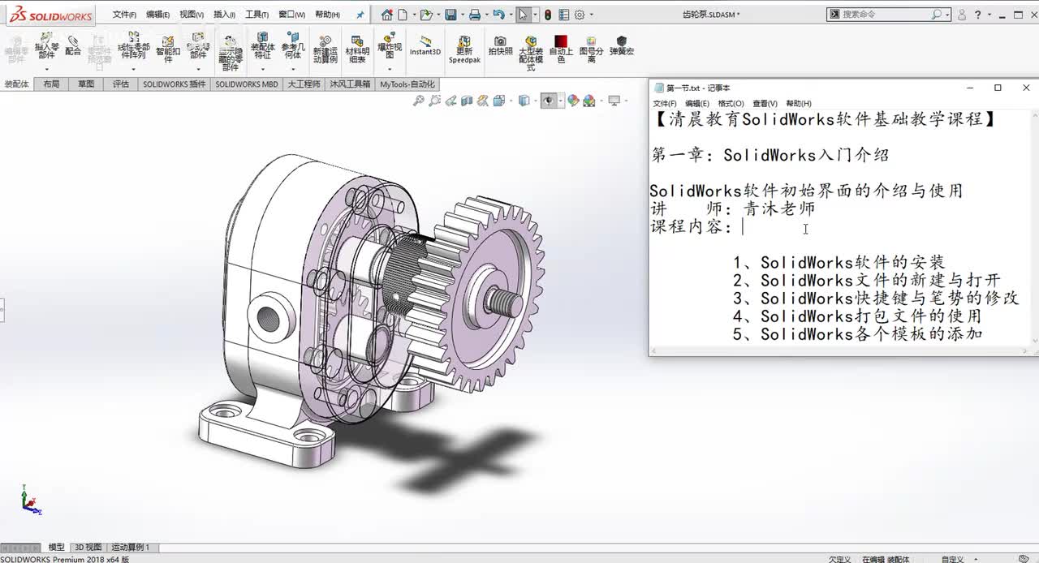
Task: Expand the 装配体特征 dropdown arrow
Action: click(x=261, y=69)
